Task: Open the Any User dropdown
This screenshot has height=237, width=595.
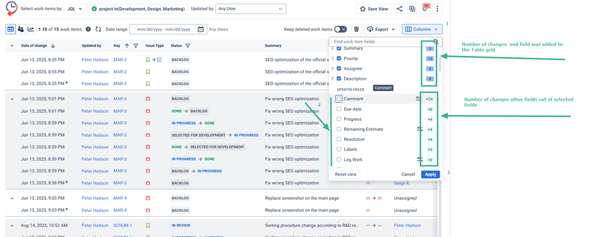Action: 251,9
